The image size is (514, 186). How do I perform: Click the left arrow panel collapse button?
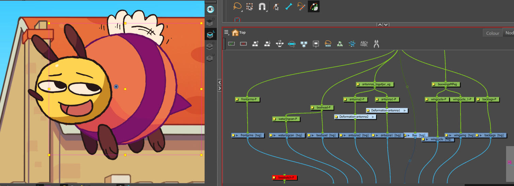pyautogui.click(x=219, y=82)
